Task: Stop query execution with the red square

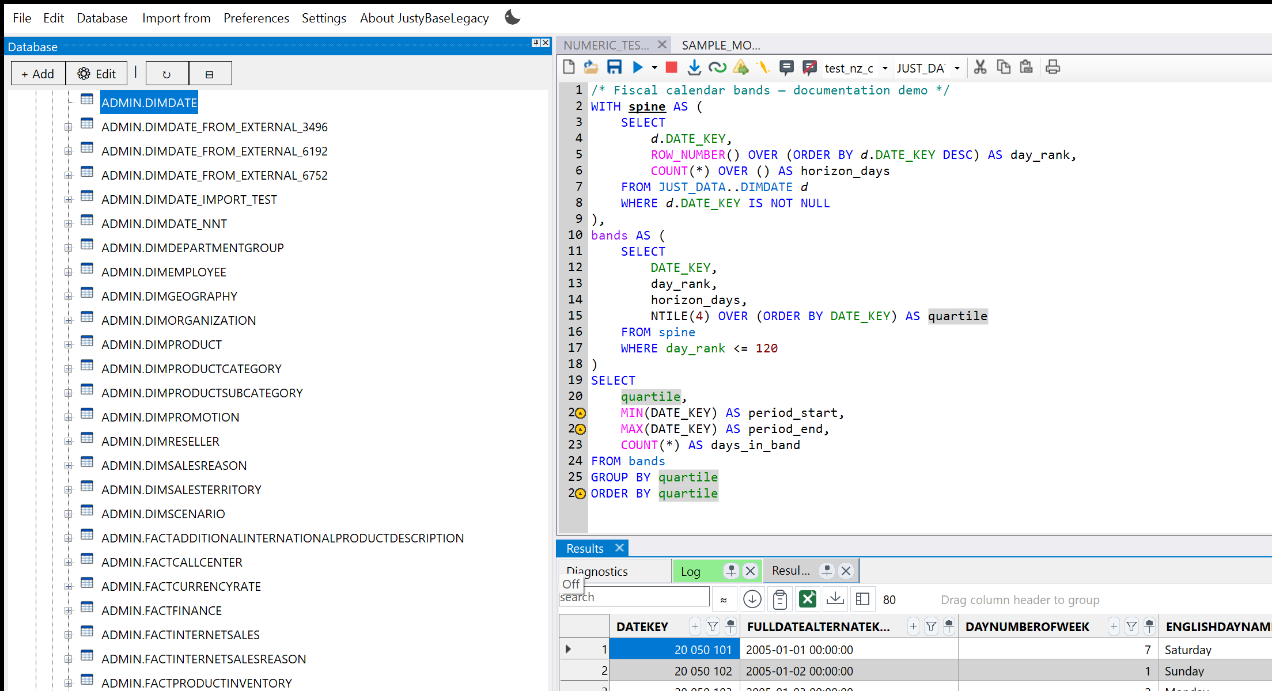Action: coord(671,67)
